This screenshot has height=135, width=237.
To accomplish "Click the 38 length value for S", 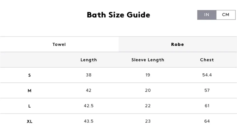I will click(x=88, y=75).
